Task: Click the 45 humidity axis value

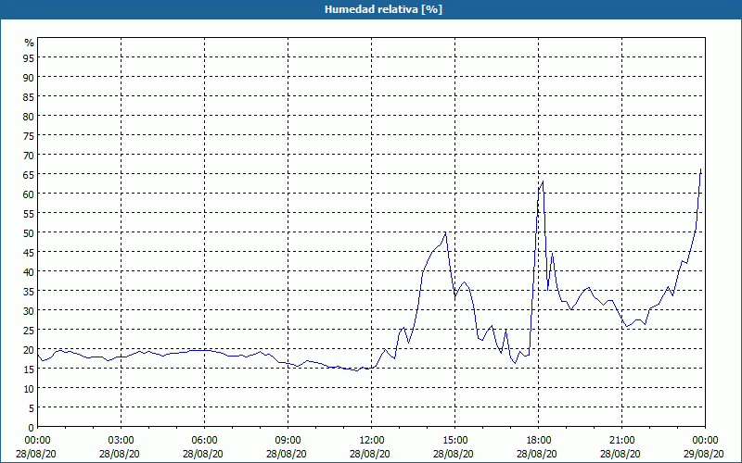Action: point(29,252)
